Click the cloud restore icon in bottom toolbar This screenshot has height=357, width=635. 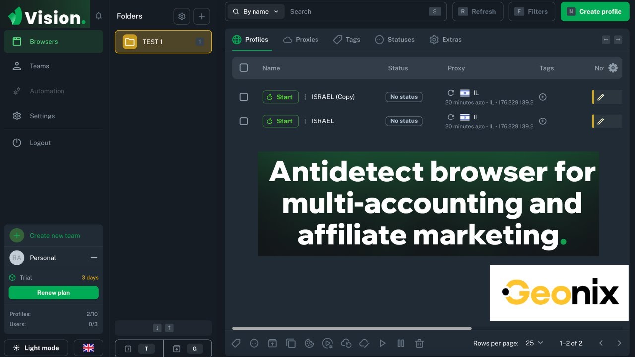click(346, 343)
